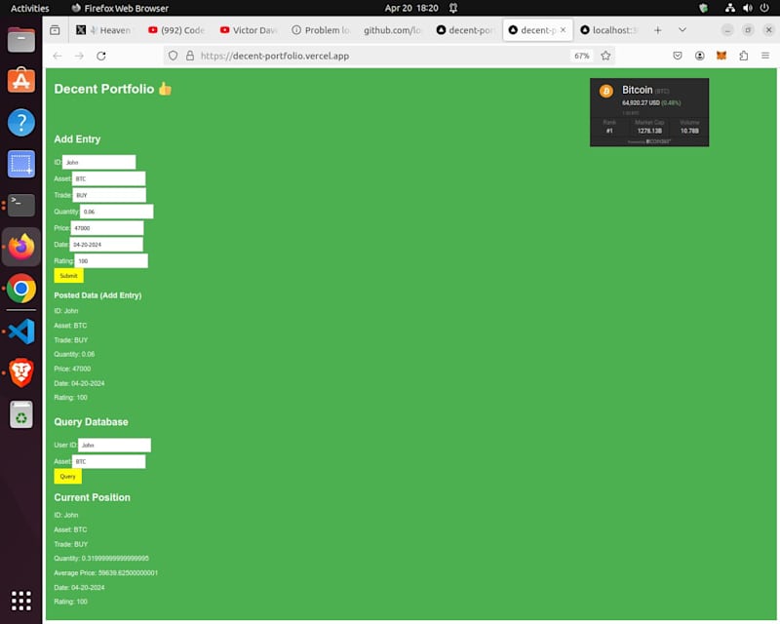Click Query Database Asset field

108,461
